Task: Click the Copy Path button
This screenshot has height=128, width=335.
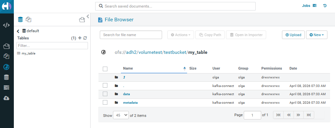Action: coord(210,35)
